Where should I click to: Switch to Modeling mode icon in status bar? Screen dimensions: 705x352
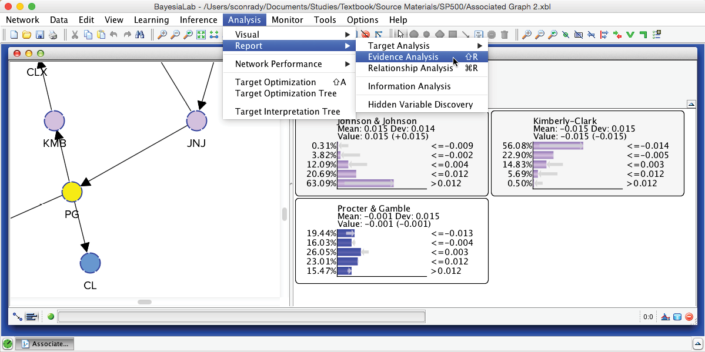pyautogui.click(x=18, y=317)
